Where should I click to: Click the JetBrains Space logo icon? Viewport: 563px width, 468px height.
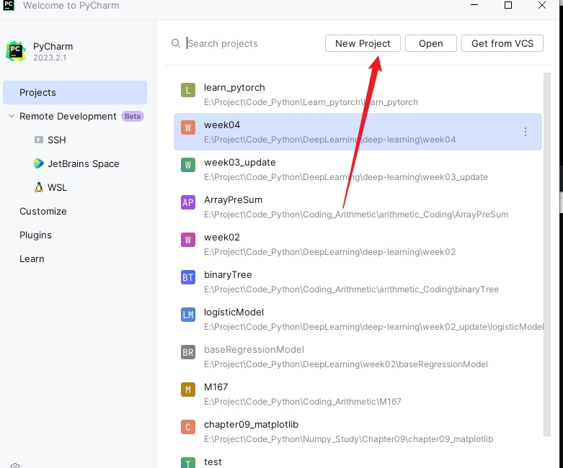(x=38, y=164)
